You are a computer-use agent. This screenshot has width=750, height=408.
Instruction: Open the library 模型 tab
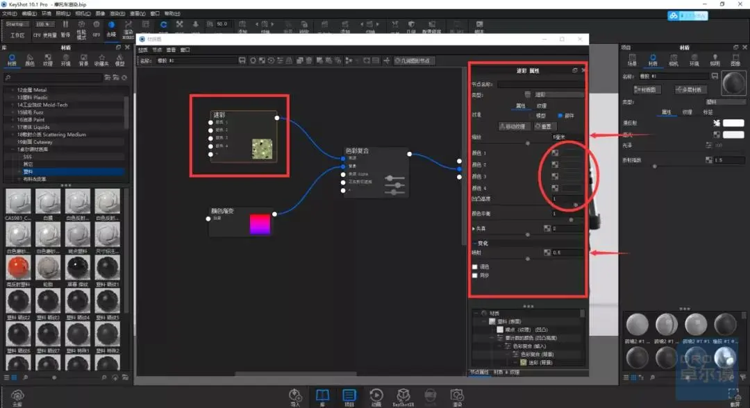click(119, 60)
